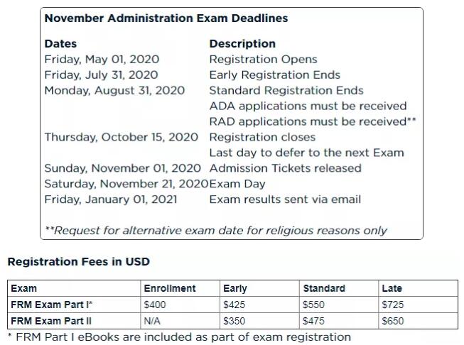Click the Registration Fees in USD heading
The height and width of the screenshot is (345, 464).
[78, 262]
